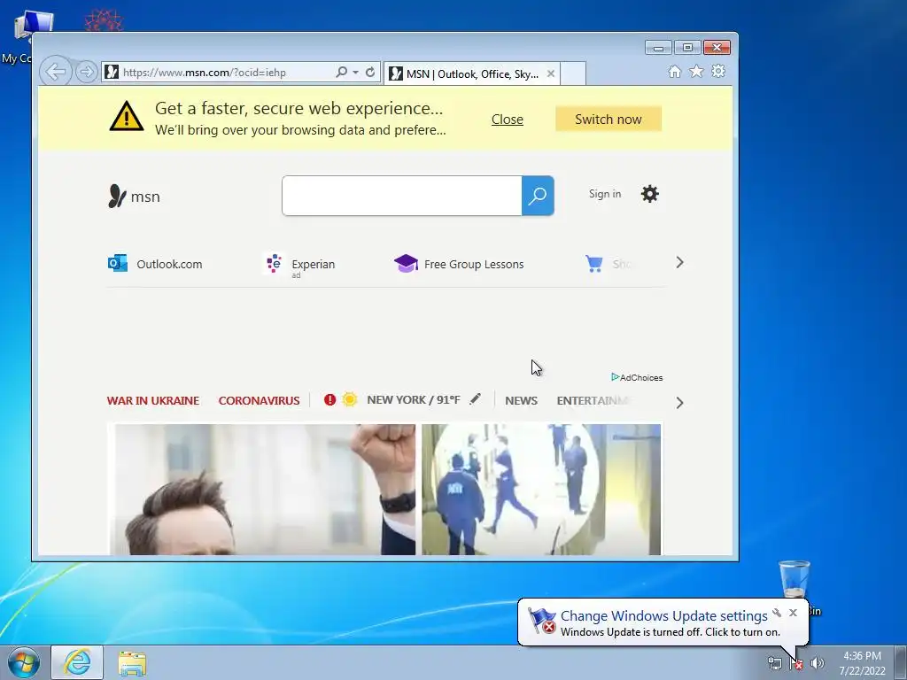Open a new blank tab

point(573,74)
